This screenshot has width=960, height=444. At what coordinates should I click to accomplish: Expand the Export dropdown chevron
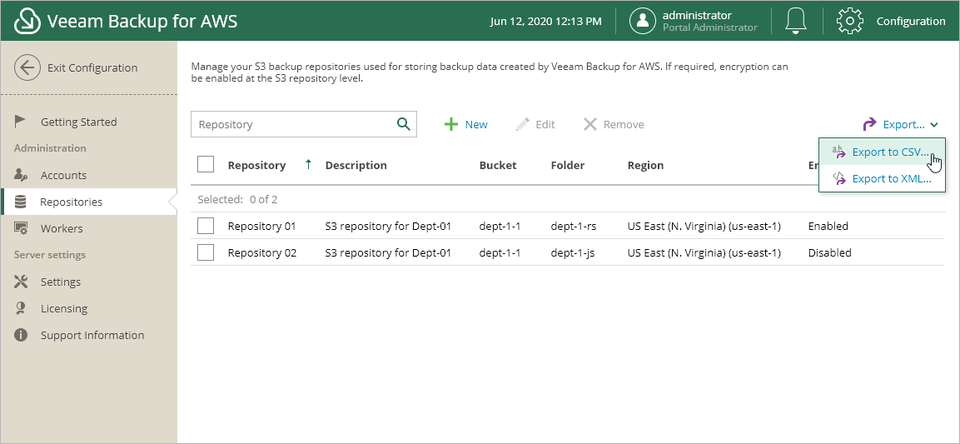coord(934,125)
